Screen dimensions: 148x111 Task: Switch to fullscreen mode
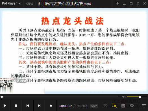[138, 4]
